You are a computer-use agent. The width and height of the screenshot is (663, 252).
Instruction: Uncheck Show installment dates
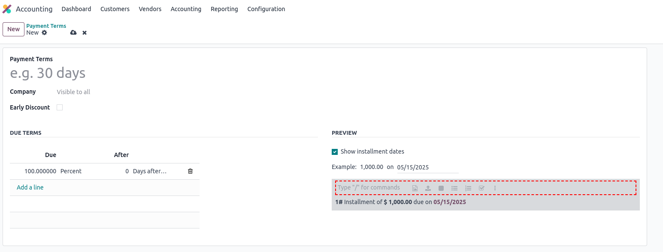[x=335, y=151]
